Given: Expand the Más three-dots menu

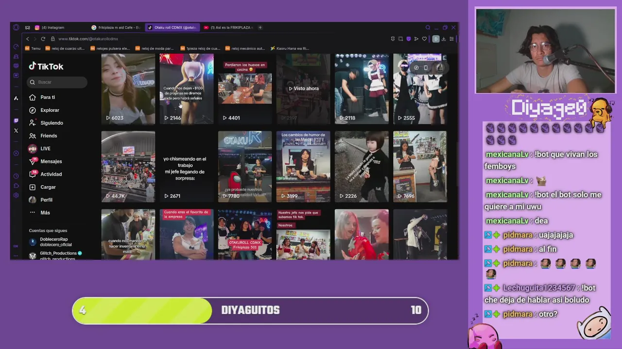Looking at the screenshot, I should click(33, 212).
